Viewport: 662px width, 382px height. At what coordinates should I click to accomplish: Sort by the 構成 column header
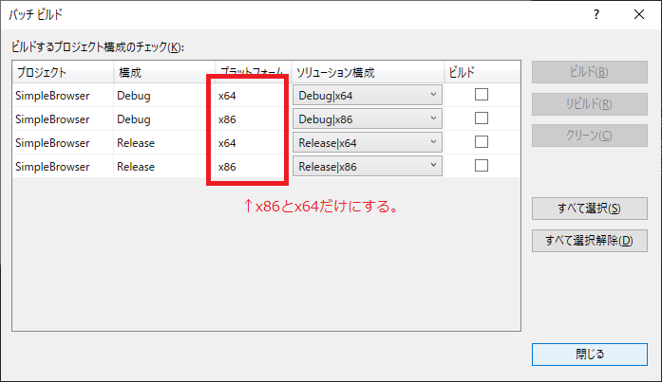pyautogui.click(x=164, y=72)
